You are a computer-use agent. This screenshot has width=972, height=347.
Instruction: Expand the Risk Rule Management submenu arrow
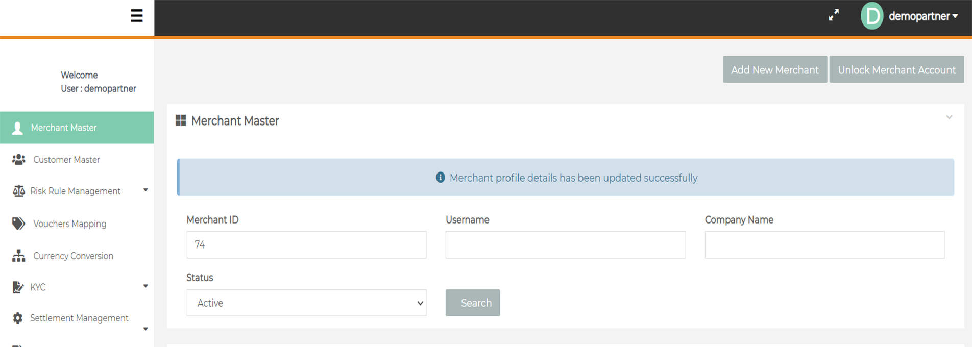click(145, 190)
